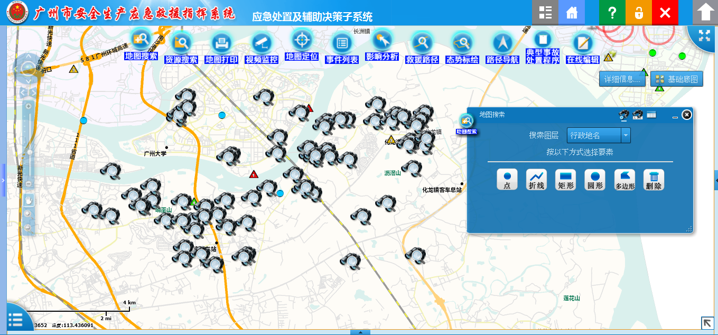Image resolution: width=718 pixels, height=335 pixels.
Task: Open the 救援路径 rescue route tool
Action: click(422, 48)
